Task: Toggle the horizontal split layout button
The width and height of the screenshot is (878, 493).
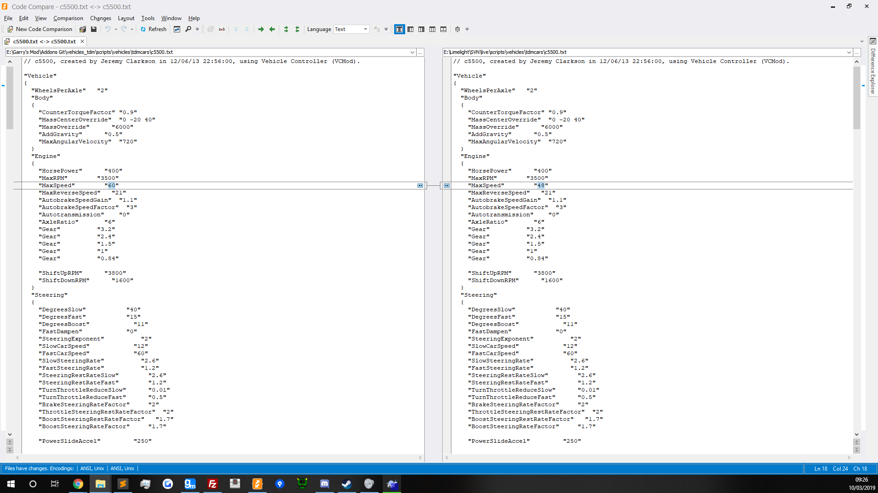Action: click(x=443, y=29)
